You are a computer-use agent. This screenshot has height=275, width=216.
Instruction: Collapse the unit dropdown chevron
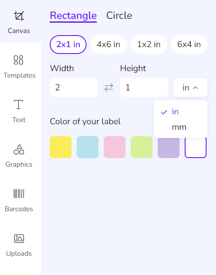click(195, 88)
